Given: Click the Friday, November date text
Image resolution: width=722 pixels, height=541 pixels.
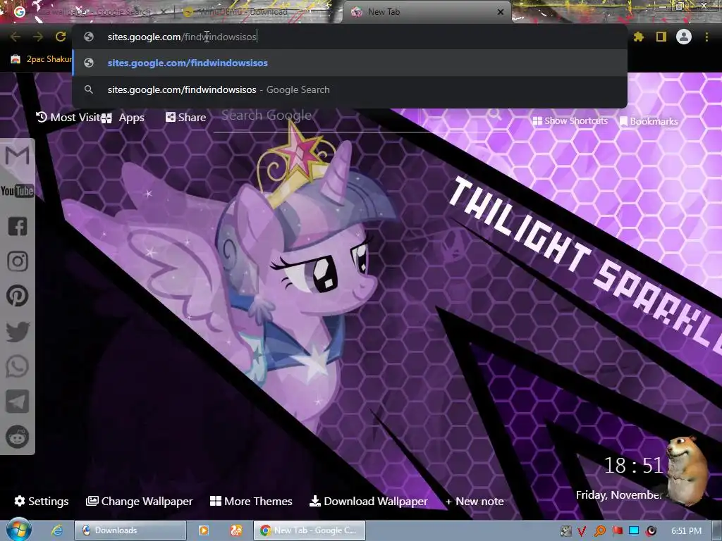Looking at the screenshot, I should coord(619,495).
